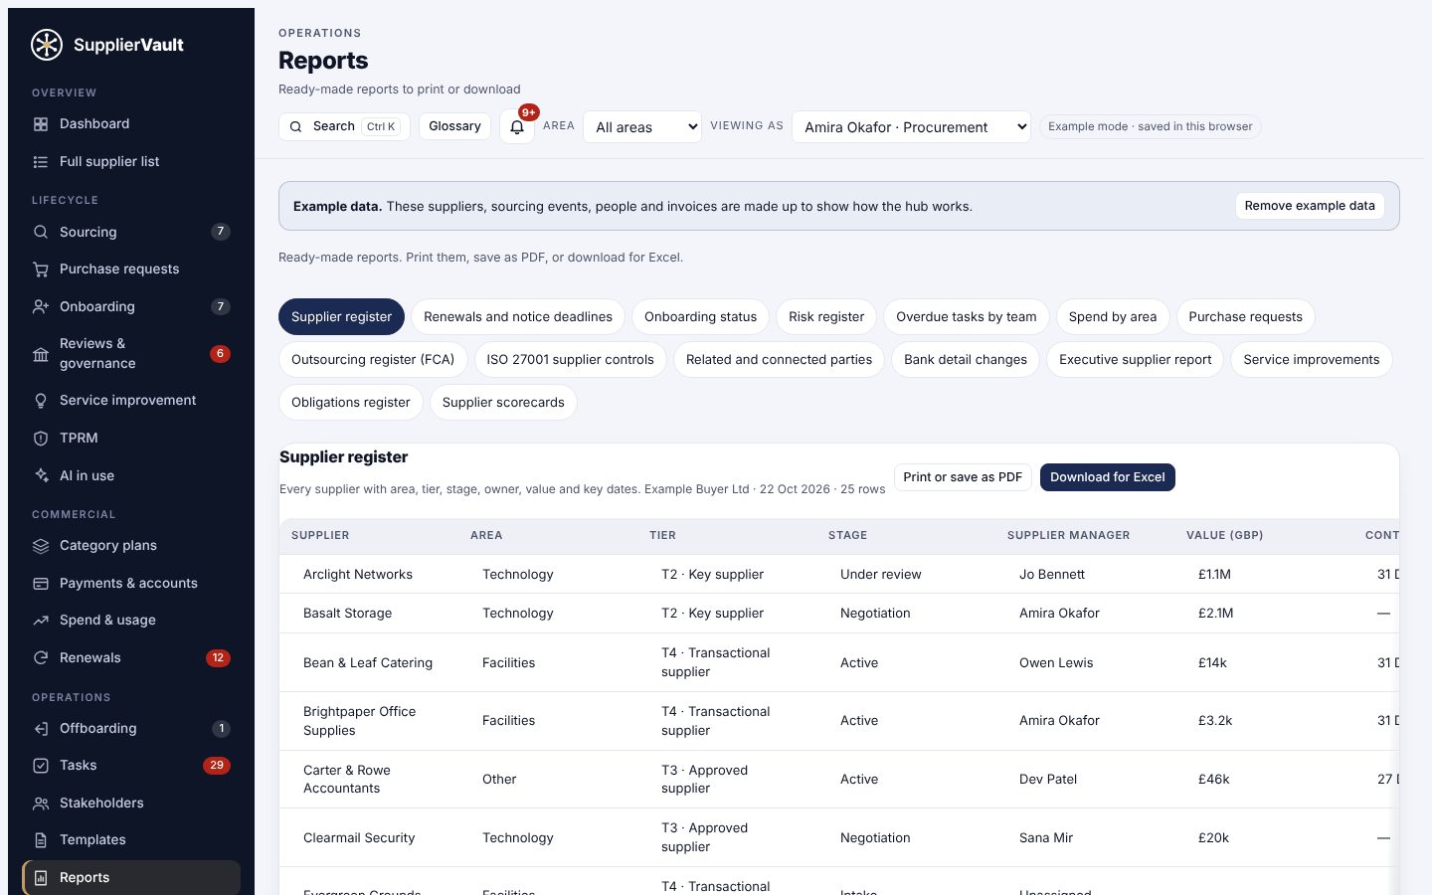
Task: Click the Sourcing magnifier icon in sidebar
Action: [41, 232]
